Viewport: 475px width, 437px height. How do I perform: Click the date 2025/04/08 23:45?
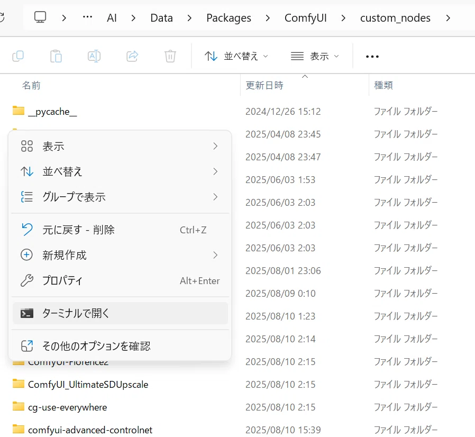[x=283, y=134]
